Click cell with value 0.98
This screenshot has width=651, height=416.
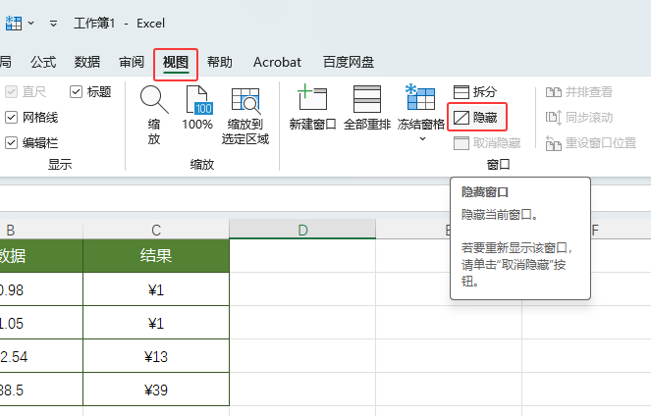41,289
